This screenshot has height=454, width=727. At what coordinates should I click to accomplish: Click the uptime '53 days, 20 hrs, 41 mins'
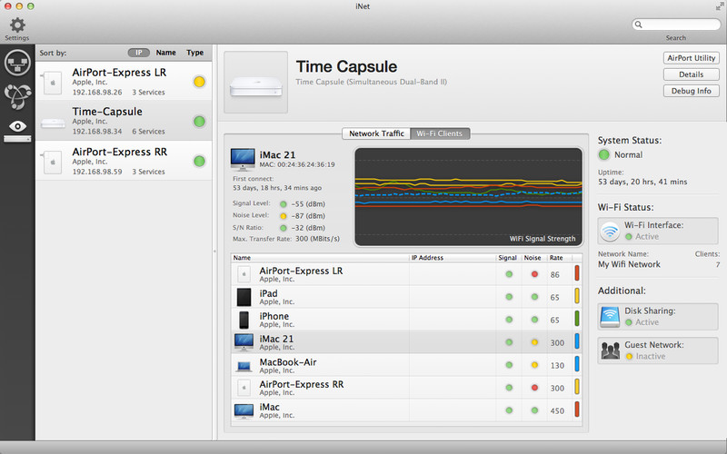[x=642, y=182]
